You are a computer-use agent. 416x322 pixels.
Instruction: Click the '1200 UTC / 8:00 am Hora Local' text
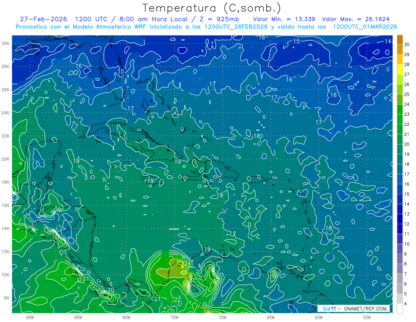131,19
